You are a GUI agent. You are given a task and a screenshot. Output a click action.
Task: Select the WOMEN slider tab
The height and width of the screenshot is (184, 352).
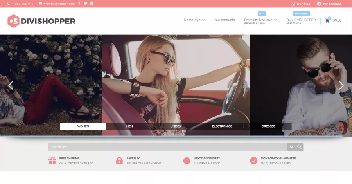point(83,126)
